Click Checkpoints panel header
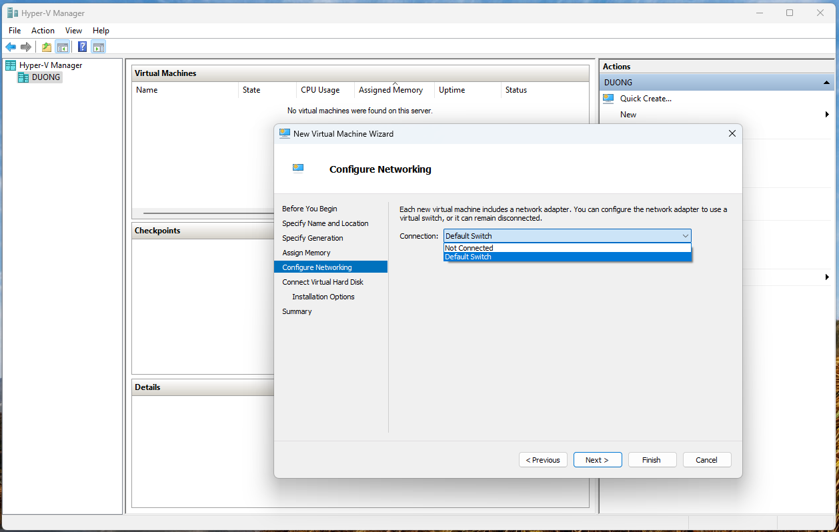This screenshot has width=839, height=532. 203,231
